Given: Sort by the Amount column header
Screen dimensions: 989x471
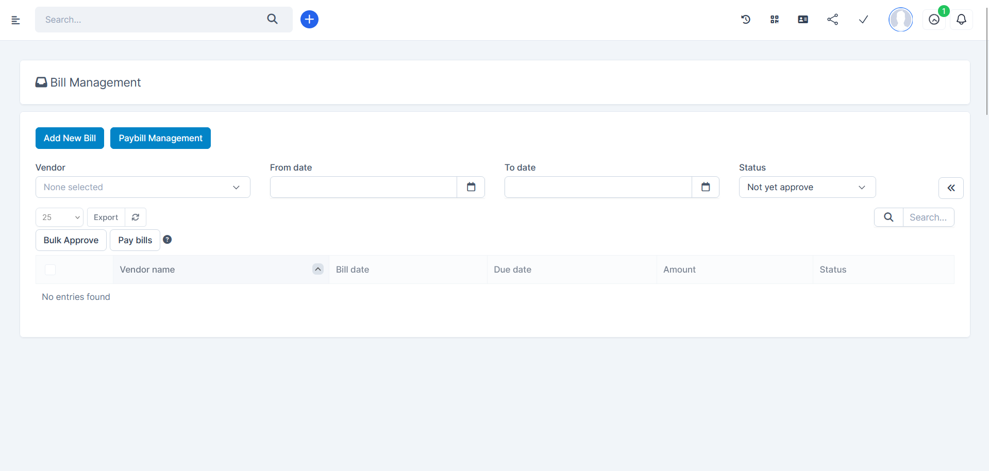Looking at the screenshot, I should coord(734,270).
